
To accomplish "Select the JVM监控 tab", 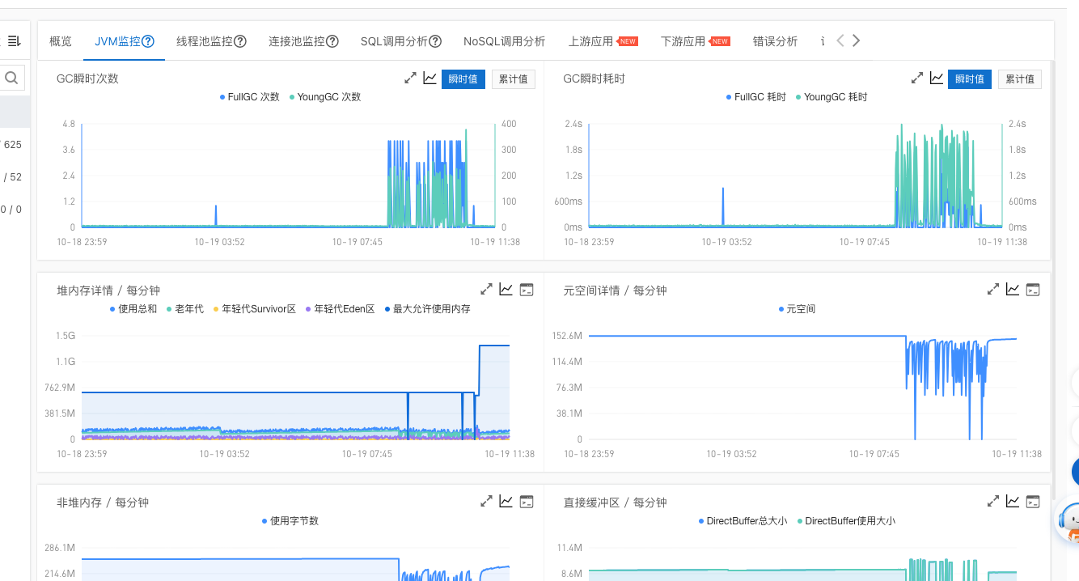I will point(118,41).
